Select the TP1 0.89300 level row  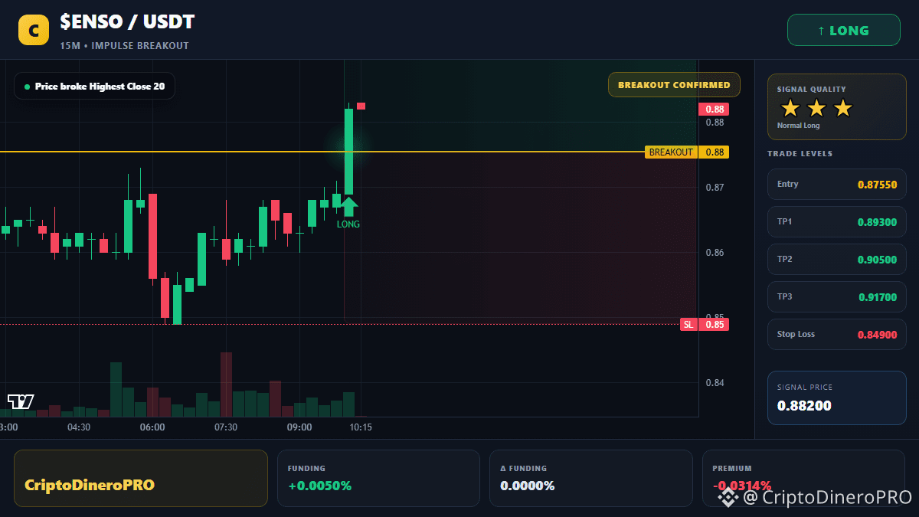837,221
